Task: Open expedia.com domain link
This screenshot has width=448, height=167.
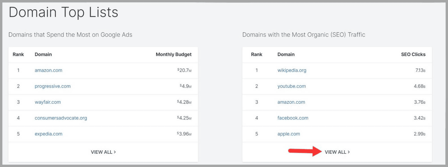Action: pos(48,134)
